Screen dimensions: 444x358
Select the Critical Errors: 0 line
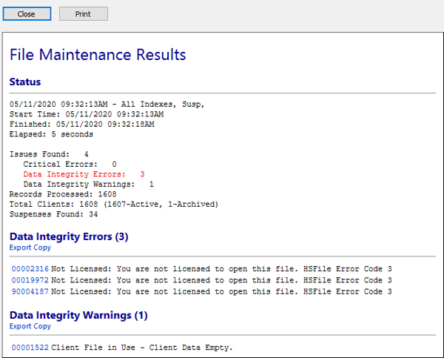[70, 165]
